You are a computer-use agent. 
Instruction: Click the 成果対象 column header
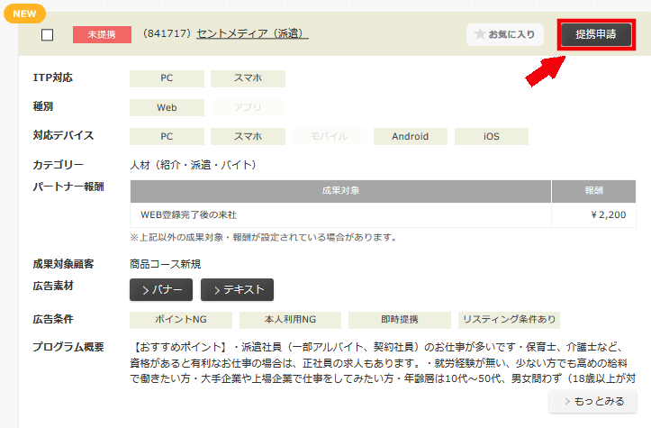click(340, 191)
